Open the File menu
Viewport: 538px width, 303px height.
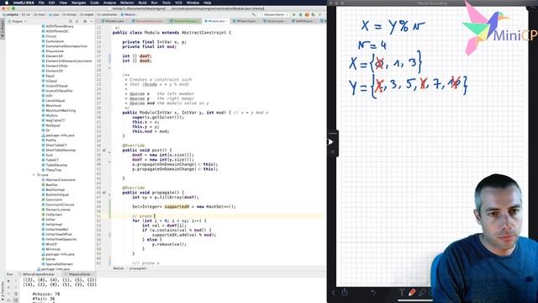point(41,3)
